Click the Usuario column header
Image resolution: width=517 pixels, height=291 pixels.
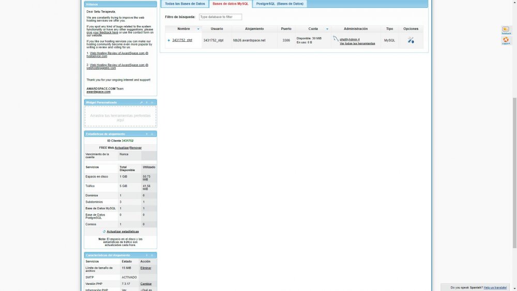pos(217,29)
